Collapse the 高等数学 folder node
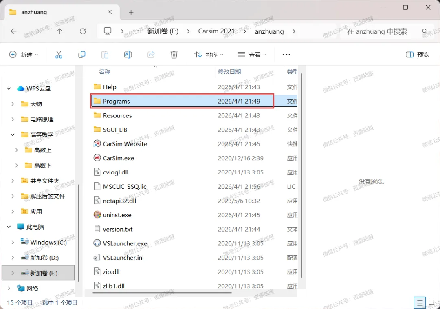This screenshot has height=309, width=440. coord(13,135)
